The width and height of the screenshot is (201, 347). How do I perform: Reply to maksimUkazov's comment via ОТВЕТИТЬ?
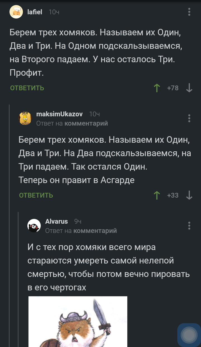(x=36, y=195)
